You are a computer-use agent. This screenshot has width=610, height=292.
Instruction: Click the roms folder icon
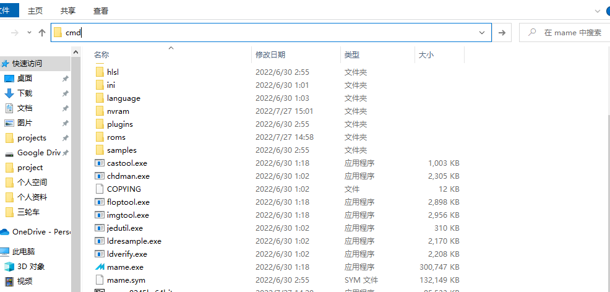100,137
